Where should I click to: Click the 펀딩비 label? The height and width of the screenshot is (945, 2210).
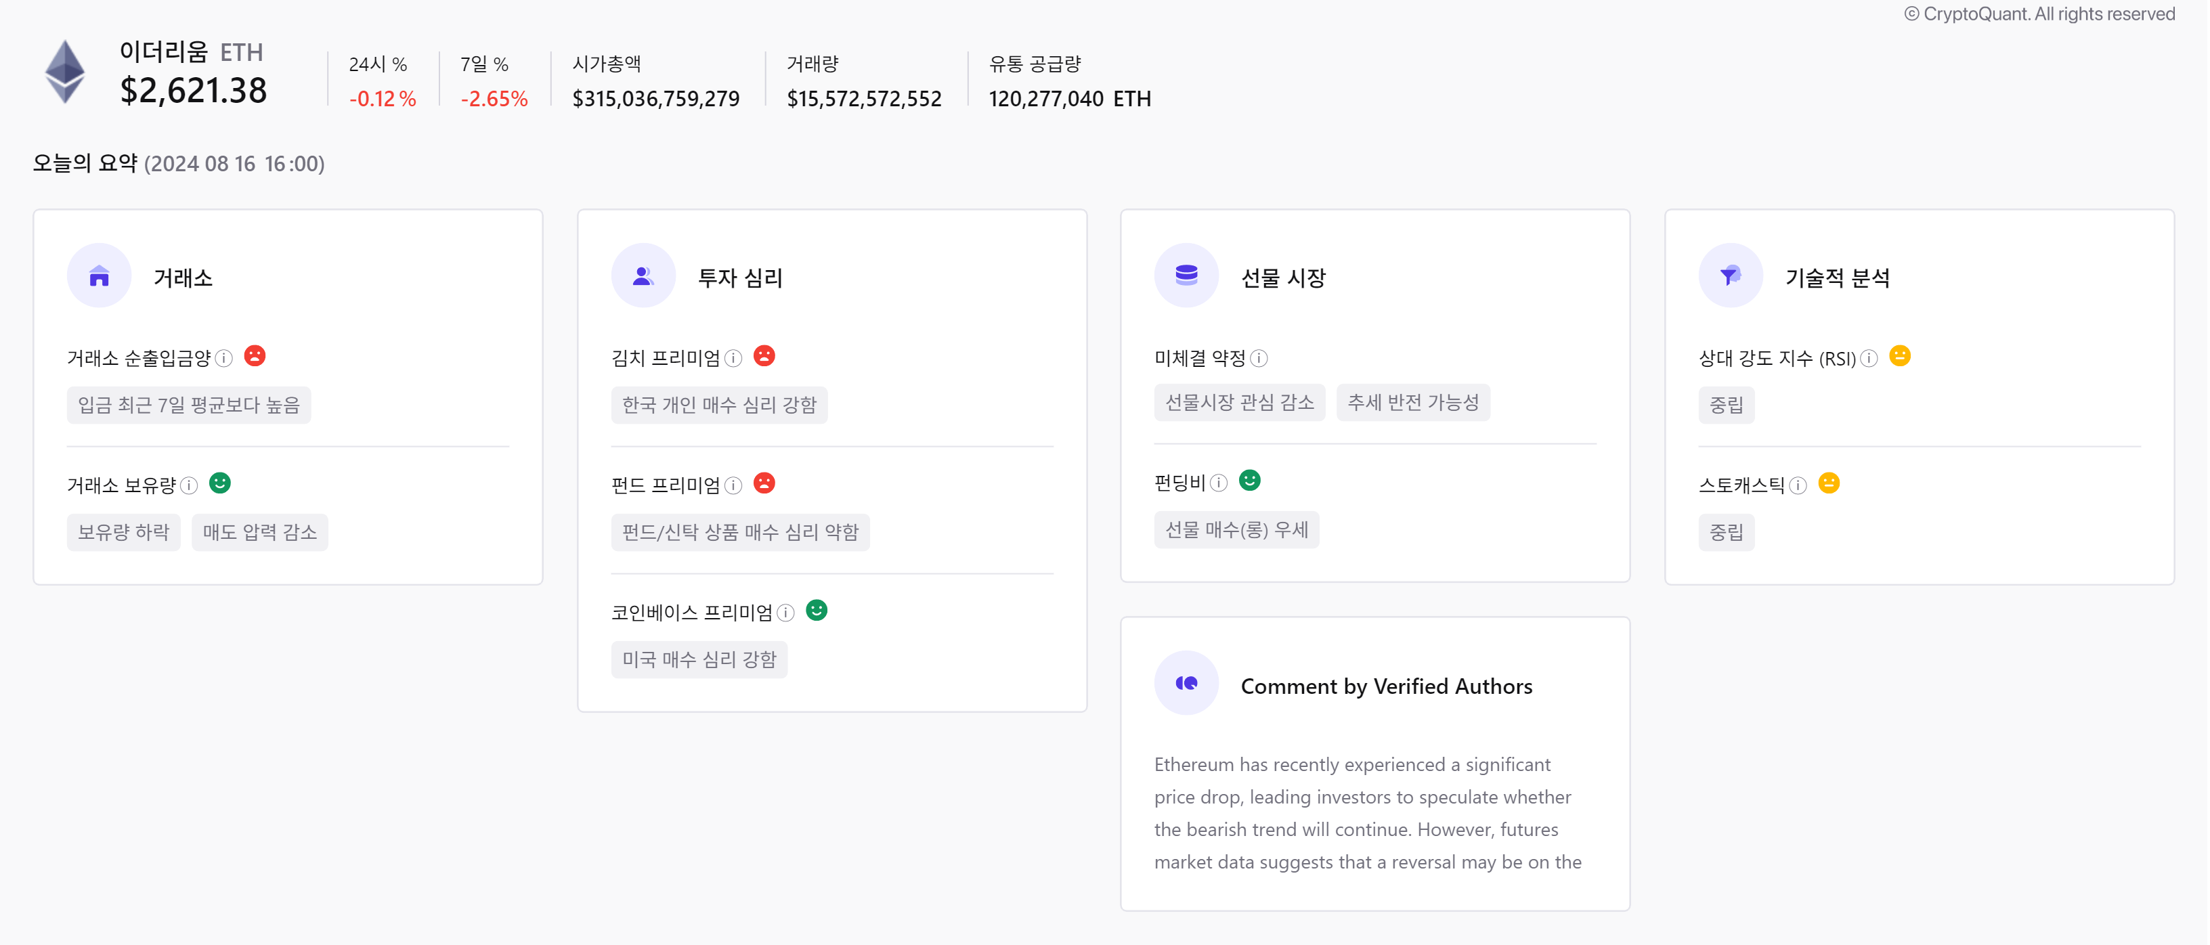[1181, 483]
